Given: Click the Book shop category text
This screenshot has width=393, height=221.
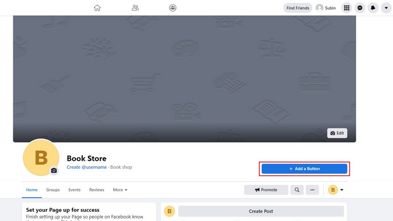Looking at the screenshot, I should (x=121, y=167).
